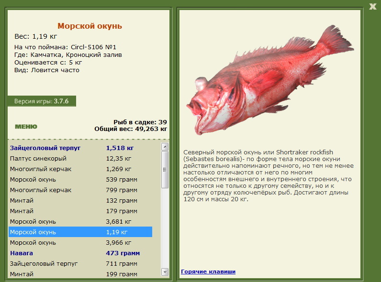
Task: Select Морской окунь 3,681 кг row
Action: click(x=80, y=222)
